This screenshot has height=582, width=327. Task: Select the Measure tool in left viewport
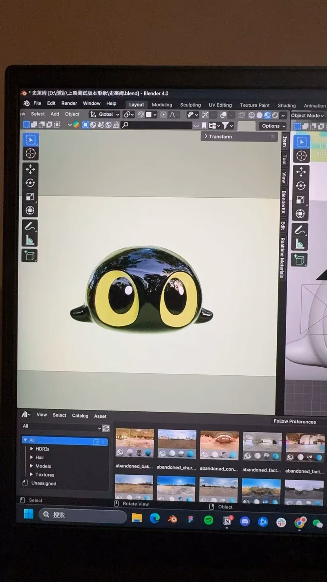coord(30,240)
